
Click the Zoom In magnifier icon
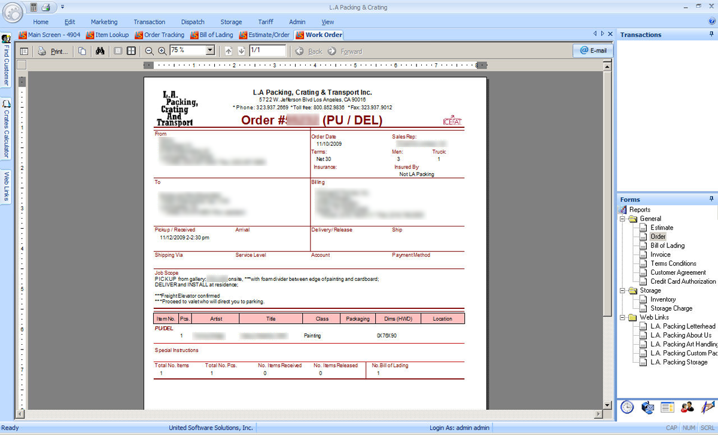coord(162,51)
